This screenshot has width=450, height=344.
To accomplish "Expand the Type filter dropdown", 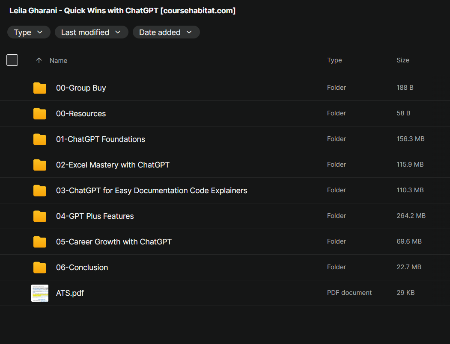I will tap(29, 32).
